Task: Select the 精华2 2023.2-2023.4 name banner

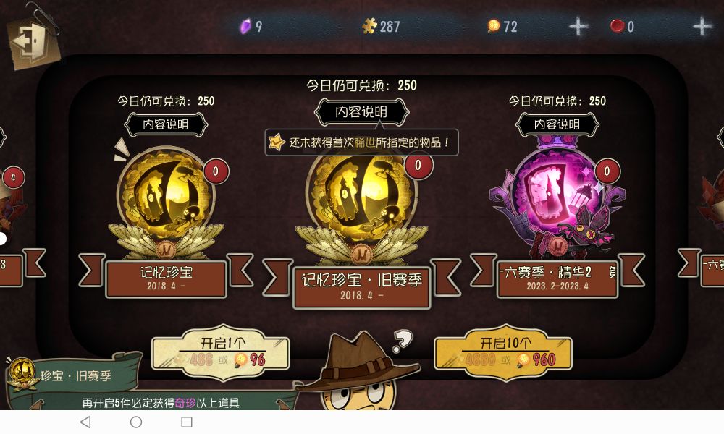Action: point(557,278)
